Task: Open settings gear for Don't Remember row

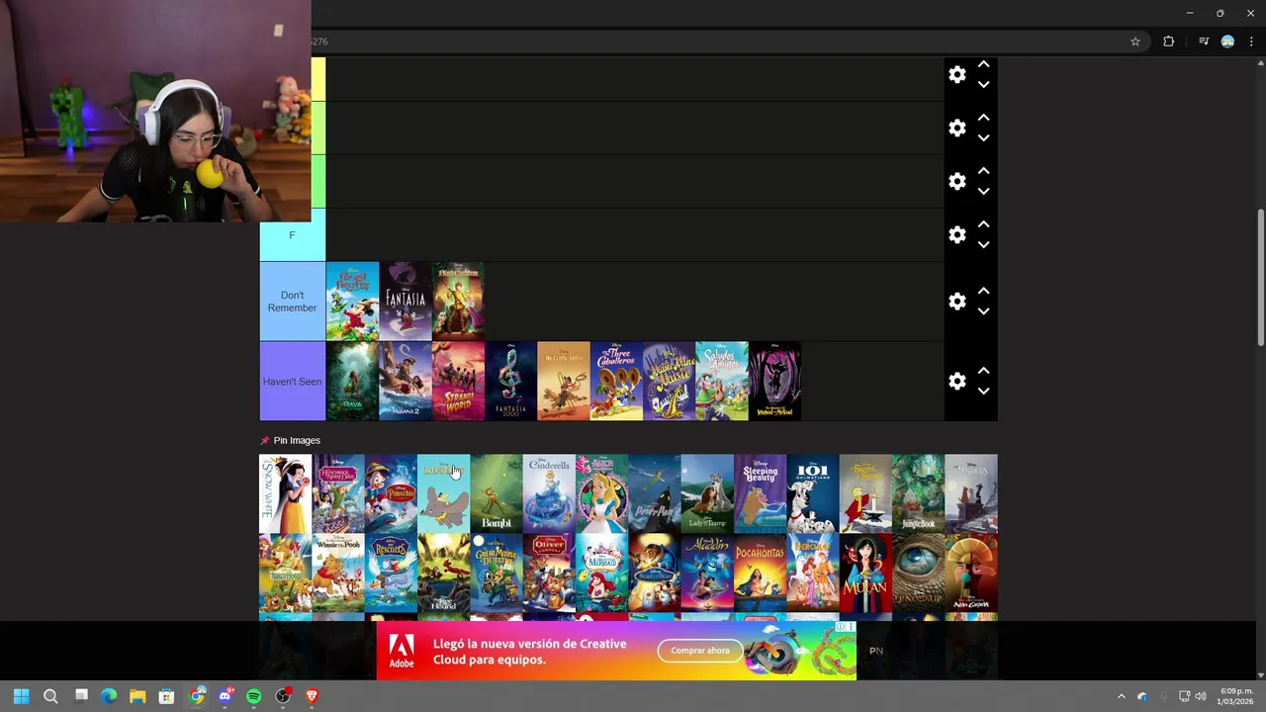Action: click(956, 301)
